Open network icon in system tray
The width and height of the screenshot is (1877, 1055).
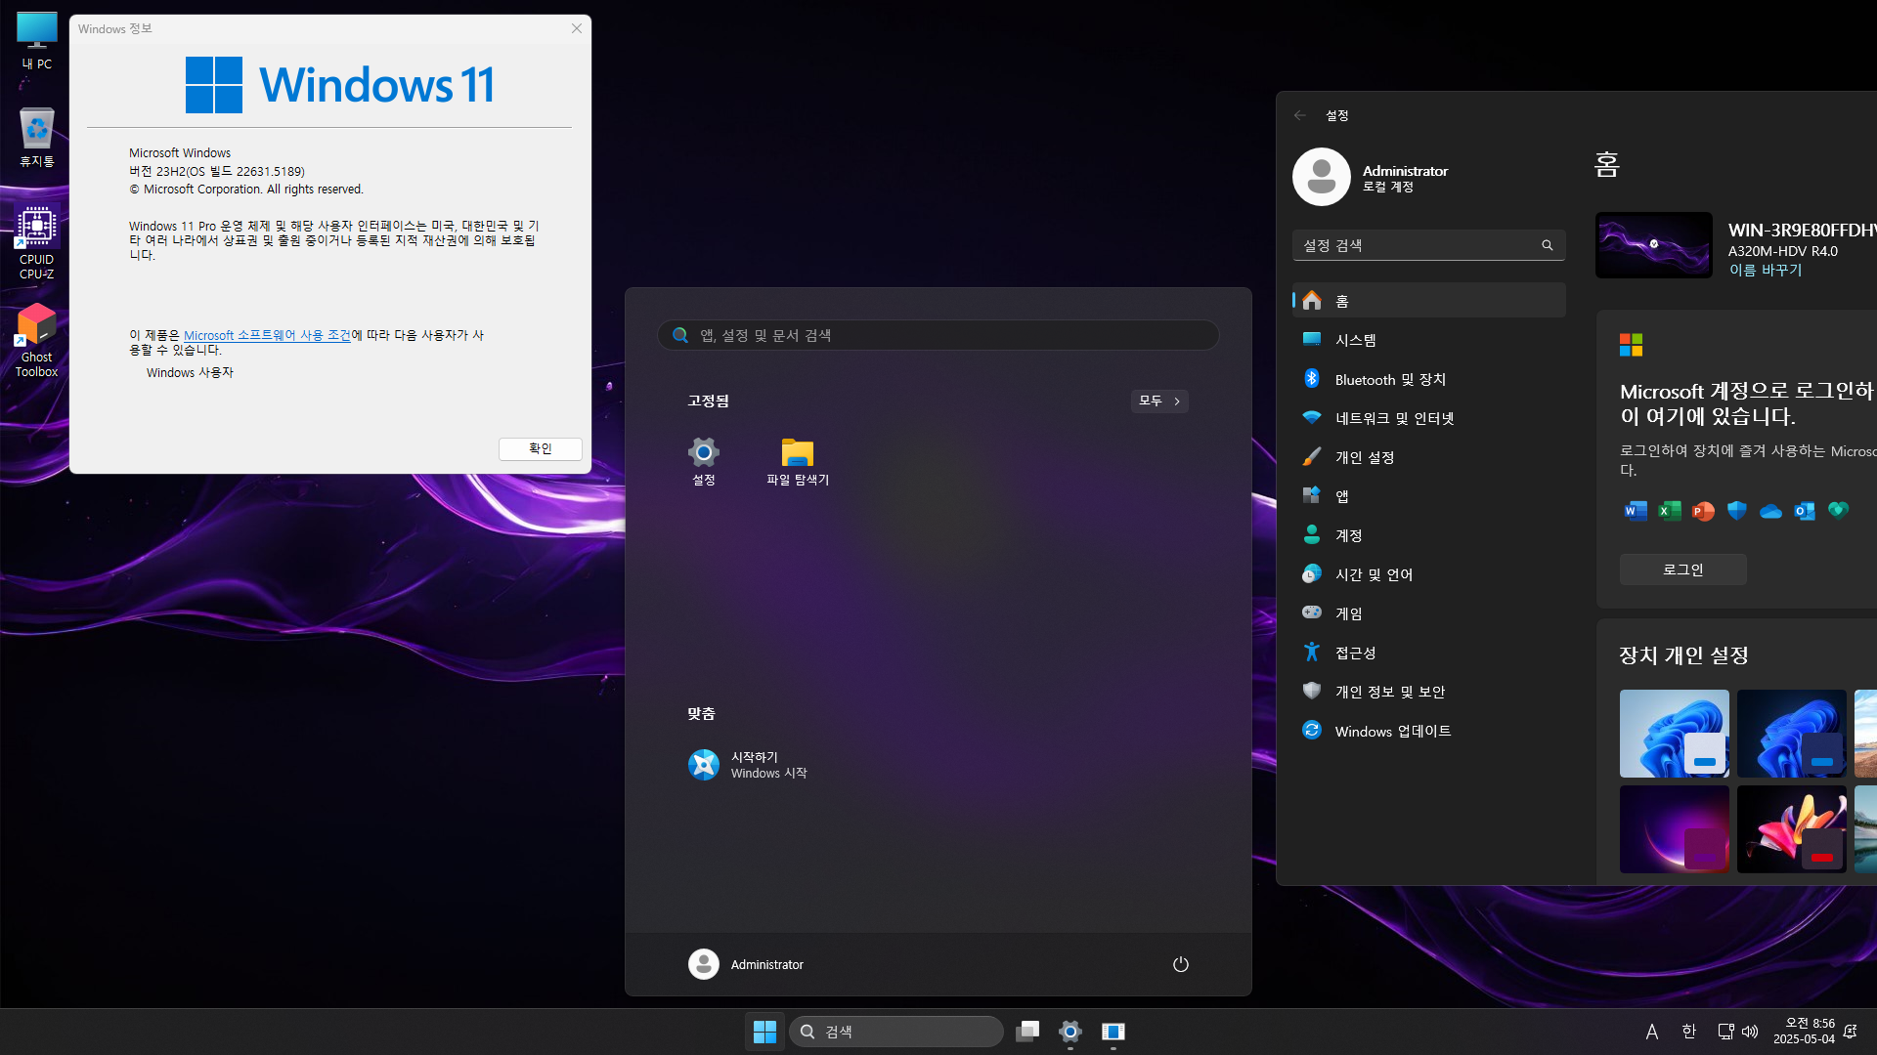click(x=1725, y=1032)
